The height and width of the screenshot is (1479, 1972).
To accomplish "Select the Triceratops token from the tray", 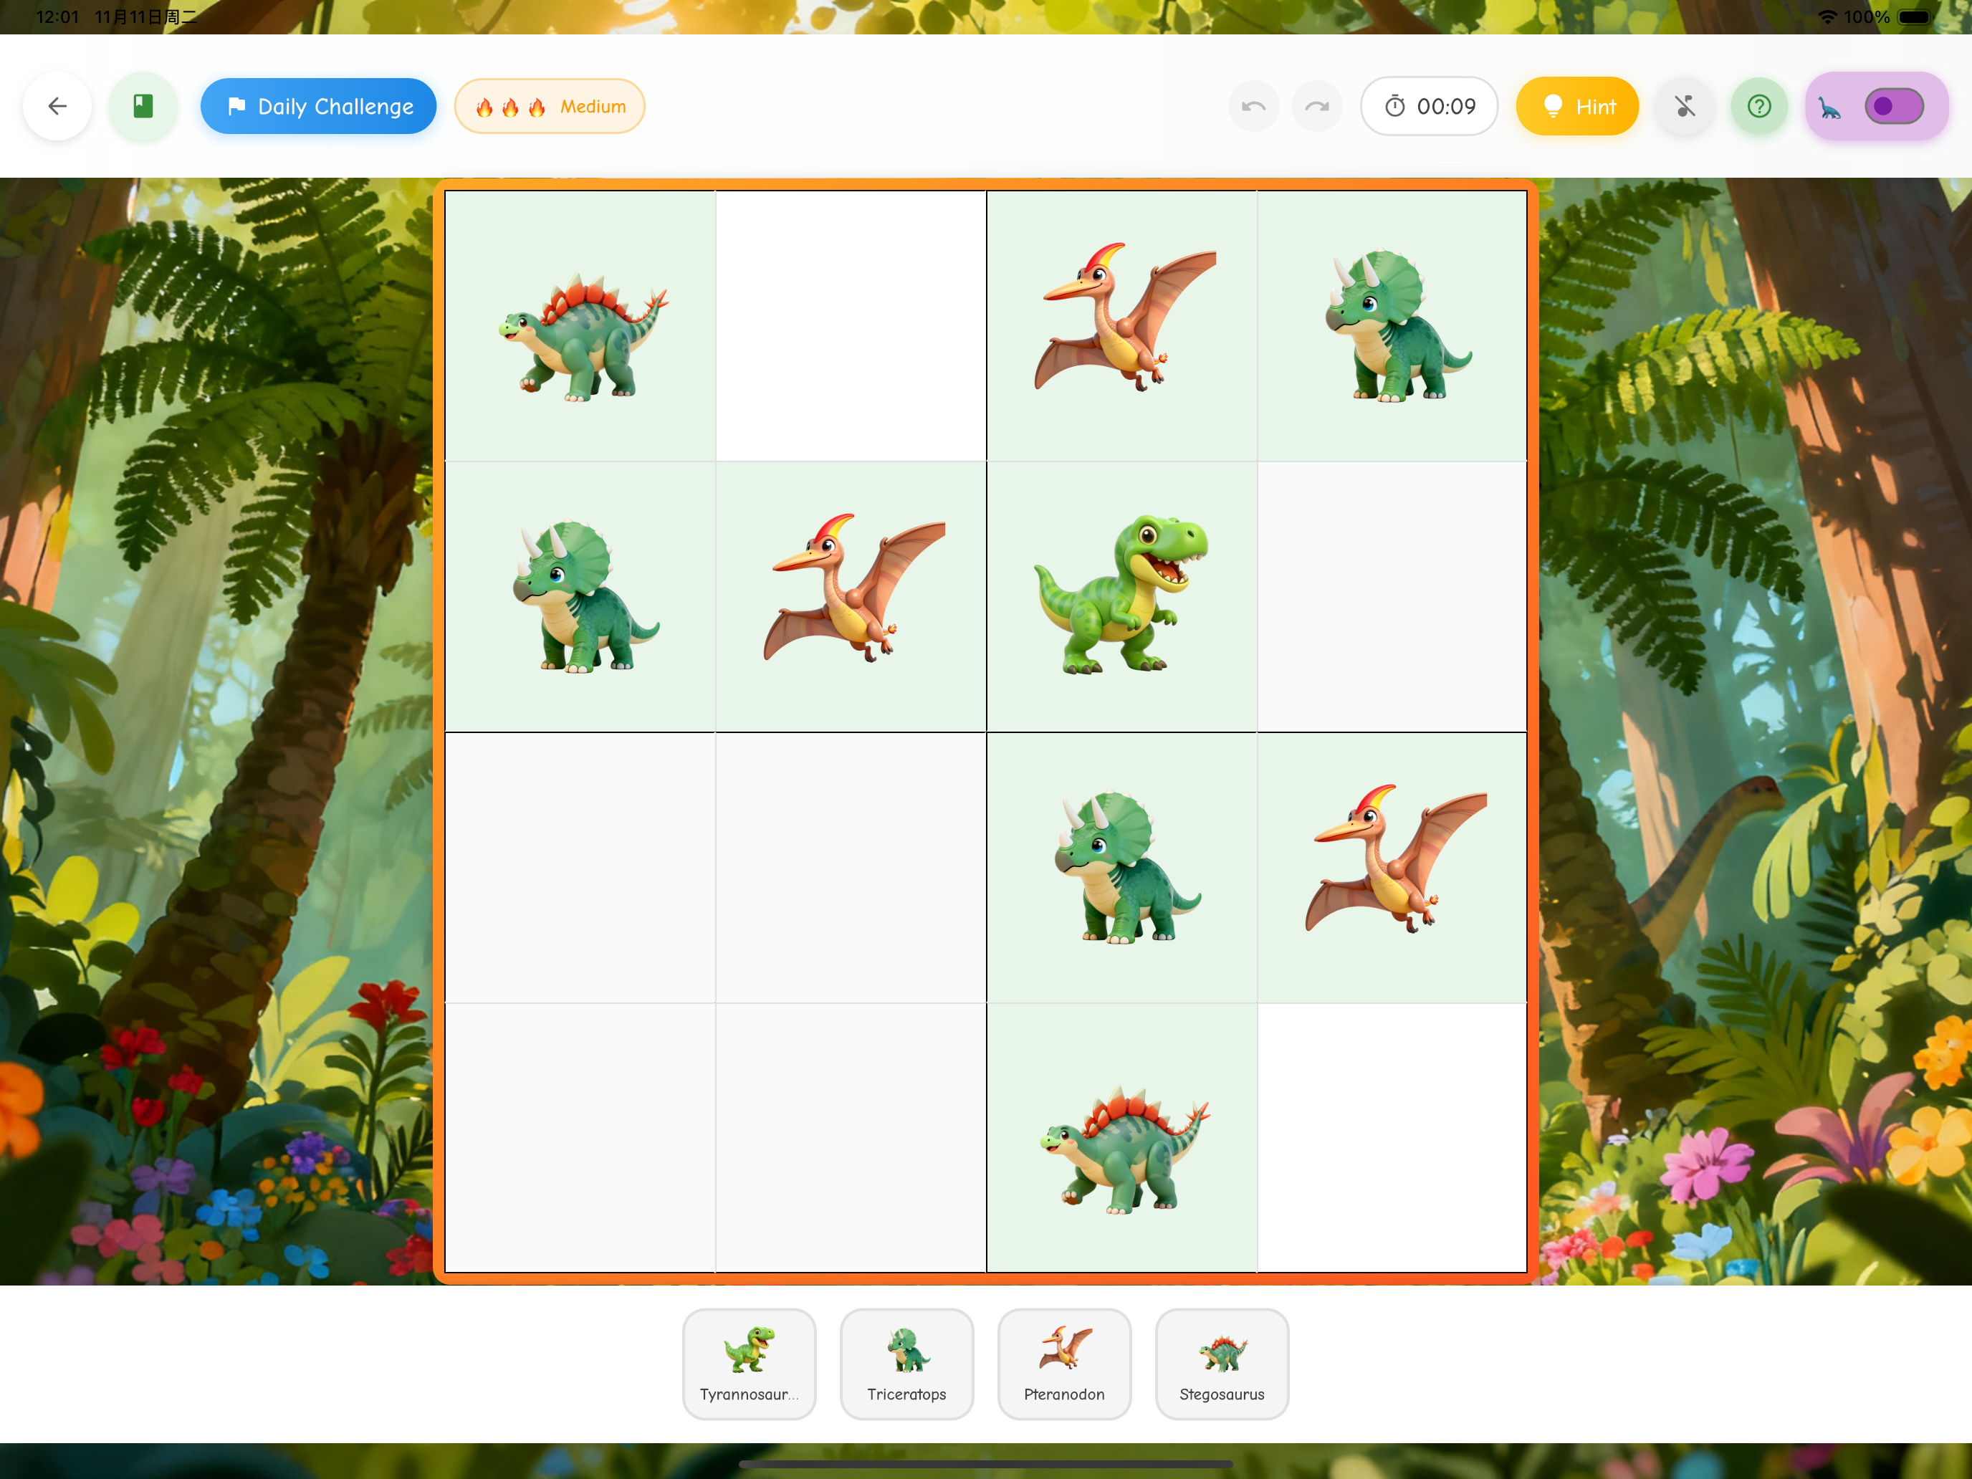I will [906, 1363].
